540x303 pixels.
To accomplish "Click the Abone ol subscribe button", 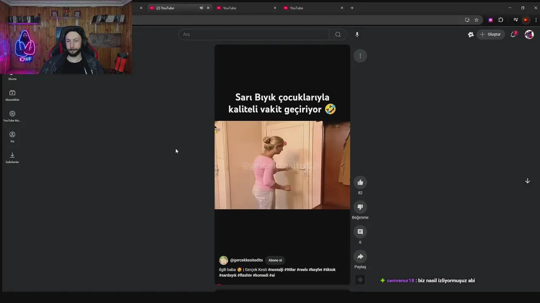I will [x=275, y=260].
